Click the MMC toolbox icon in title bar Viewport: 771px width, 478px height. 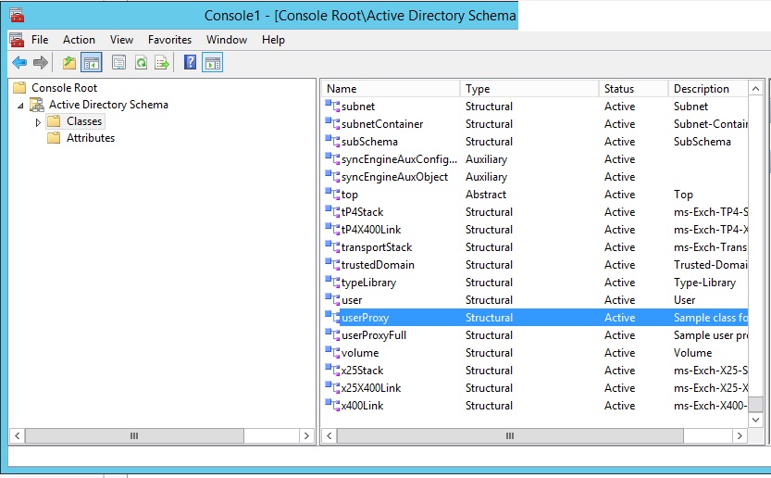(17, 15)
